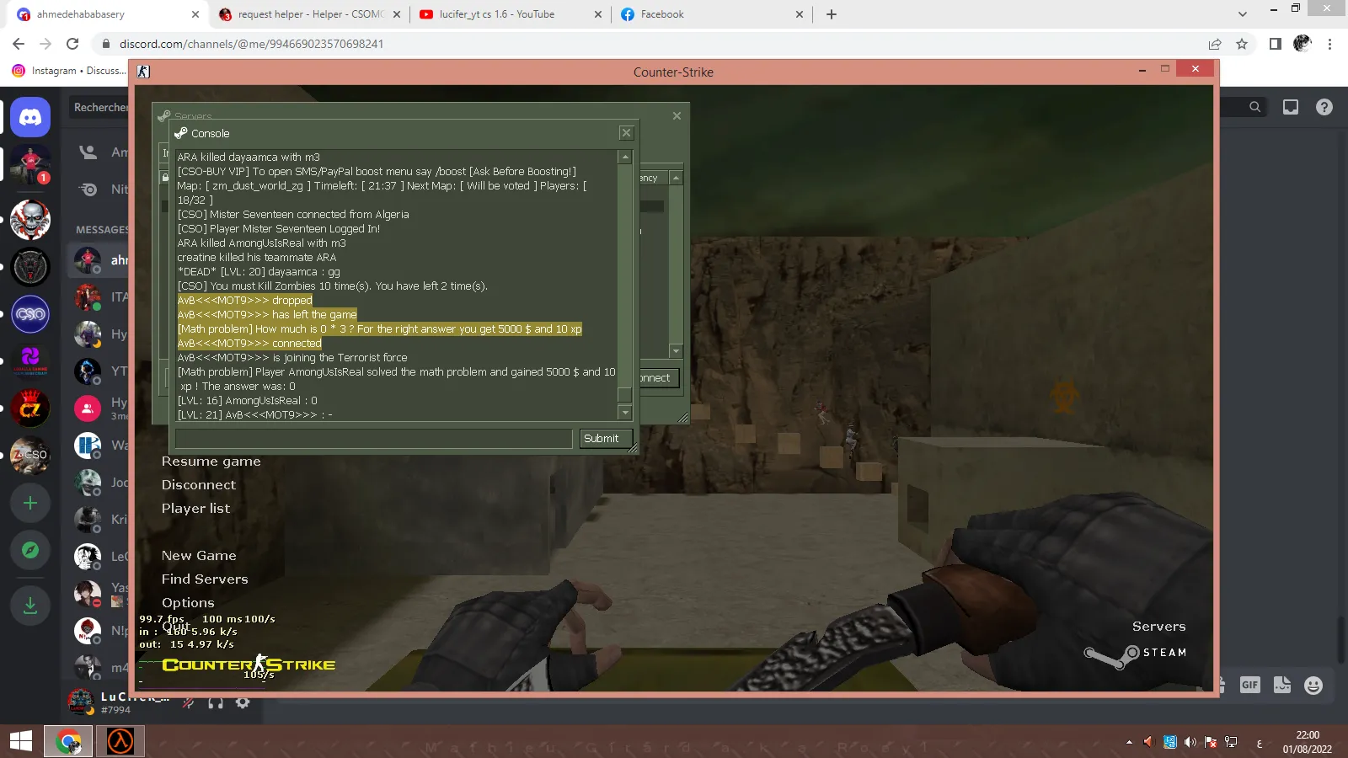The width and height of the screenshot is (1348, 758).
Task: Click "ARA killed dayaamca with m3" line
Action: coord(249,157)
